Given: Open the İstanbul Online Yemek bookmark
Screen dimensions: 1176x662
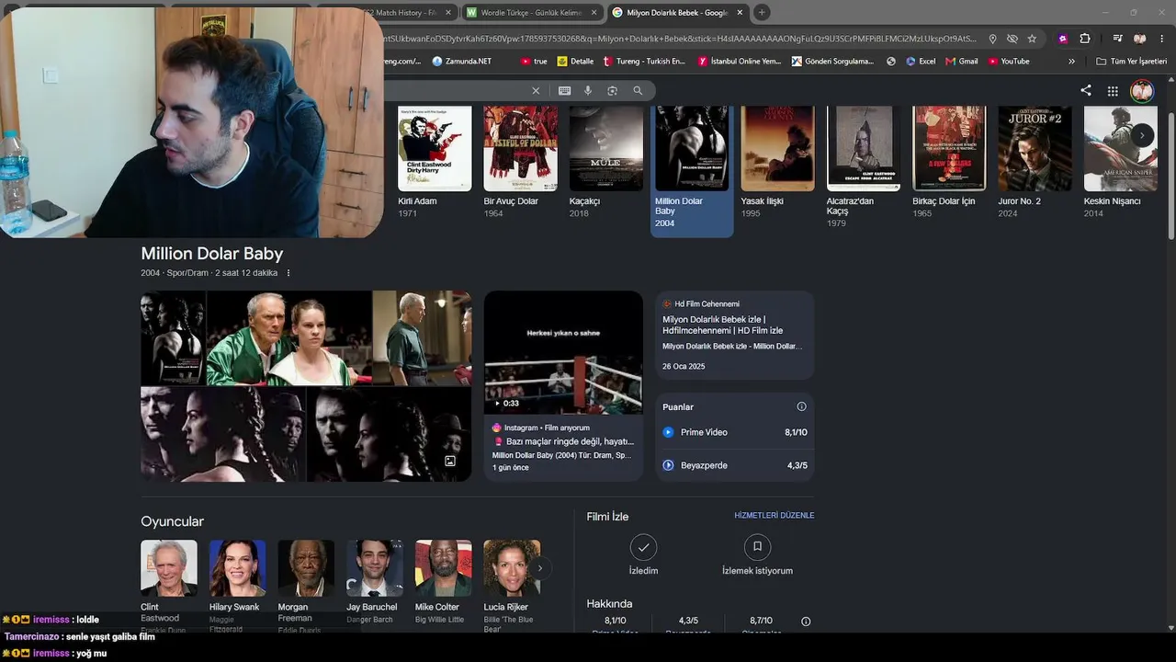Looking at the screenshot, I should click(x=740, y=62).
